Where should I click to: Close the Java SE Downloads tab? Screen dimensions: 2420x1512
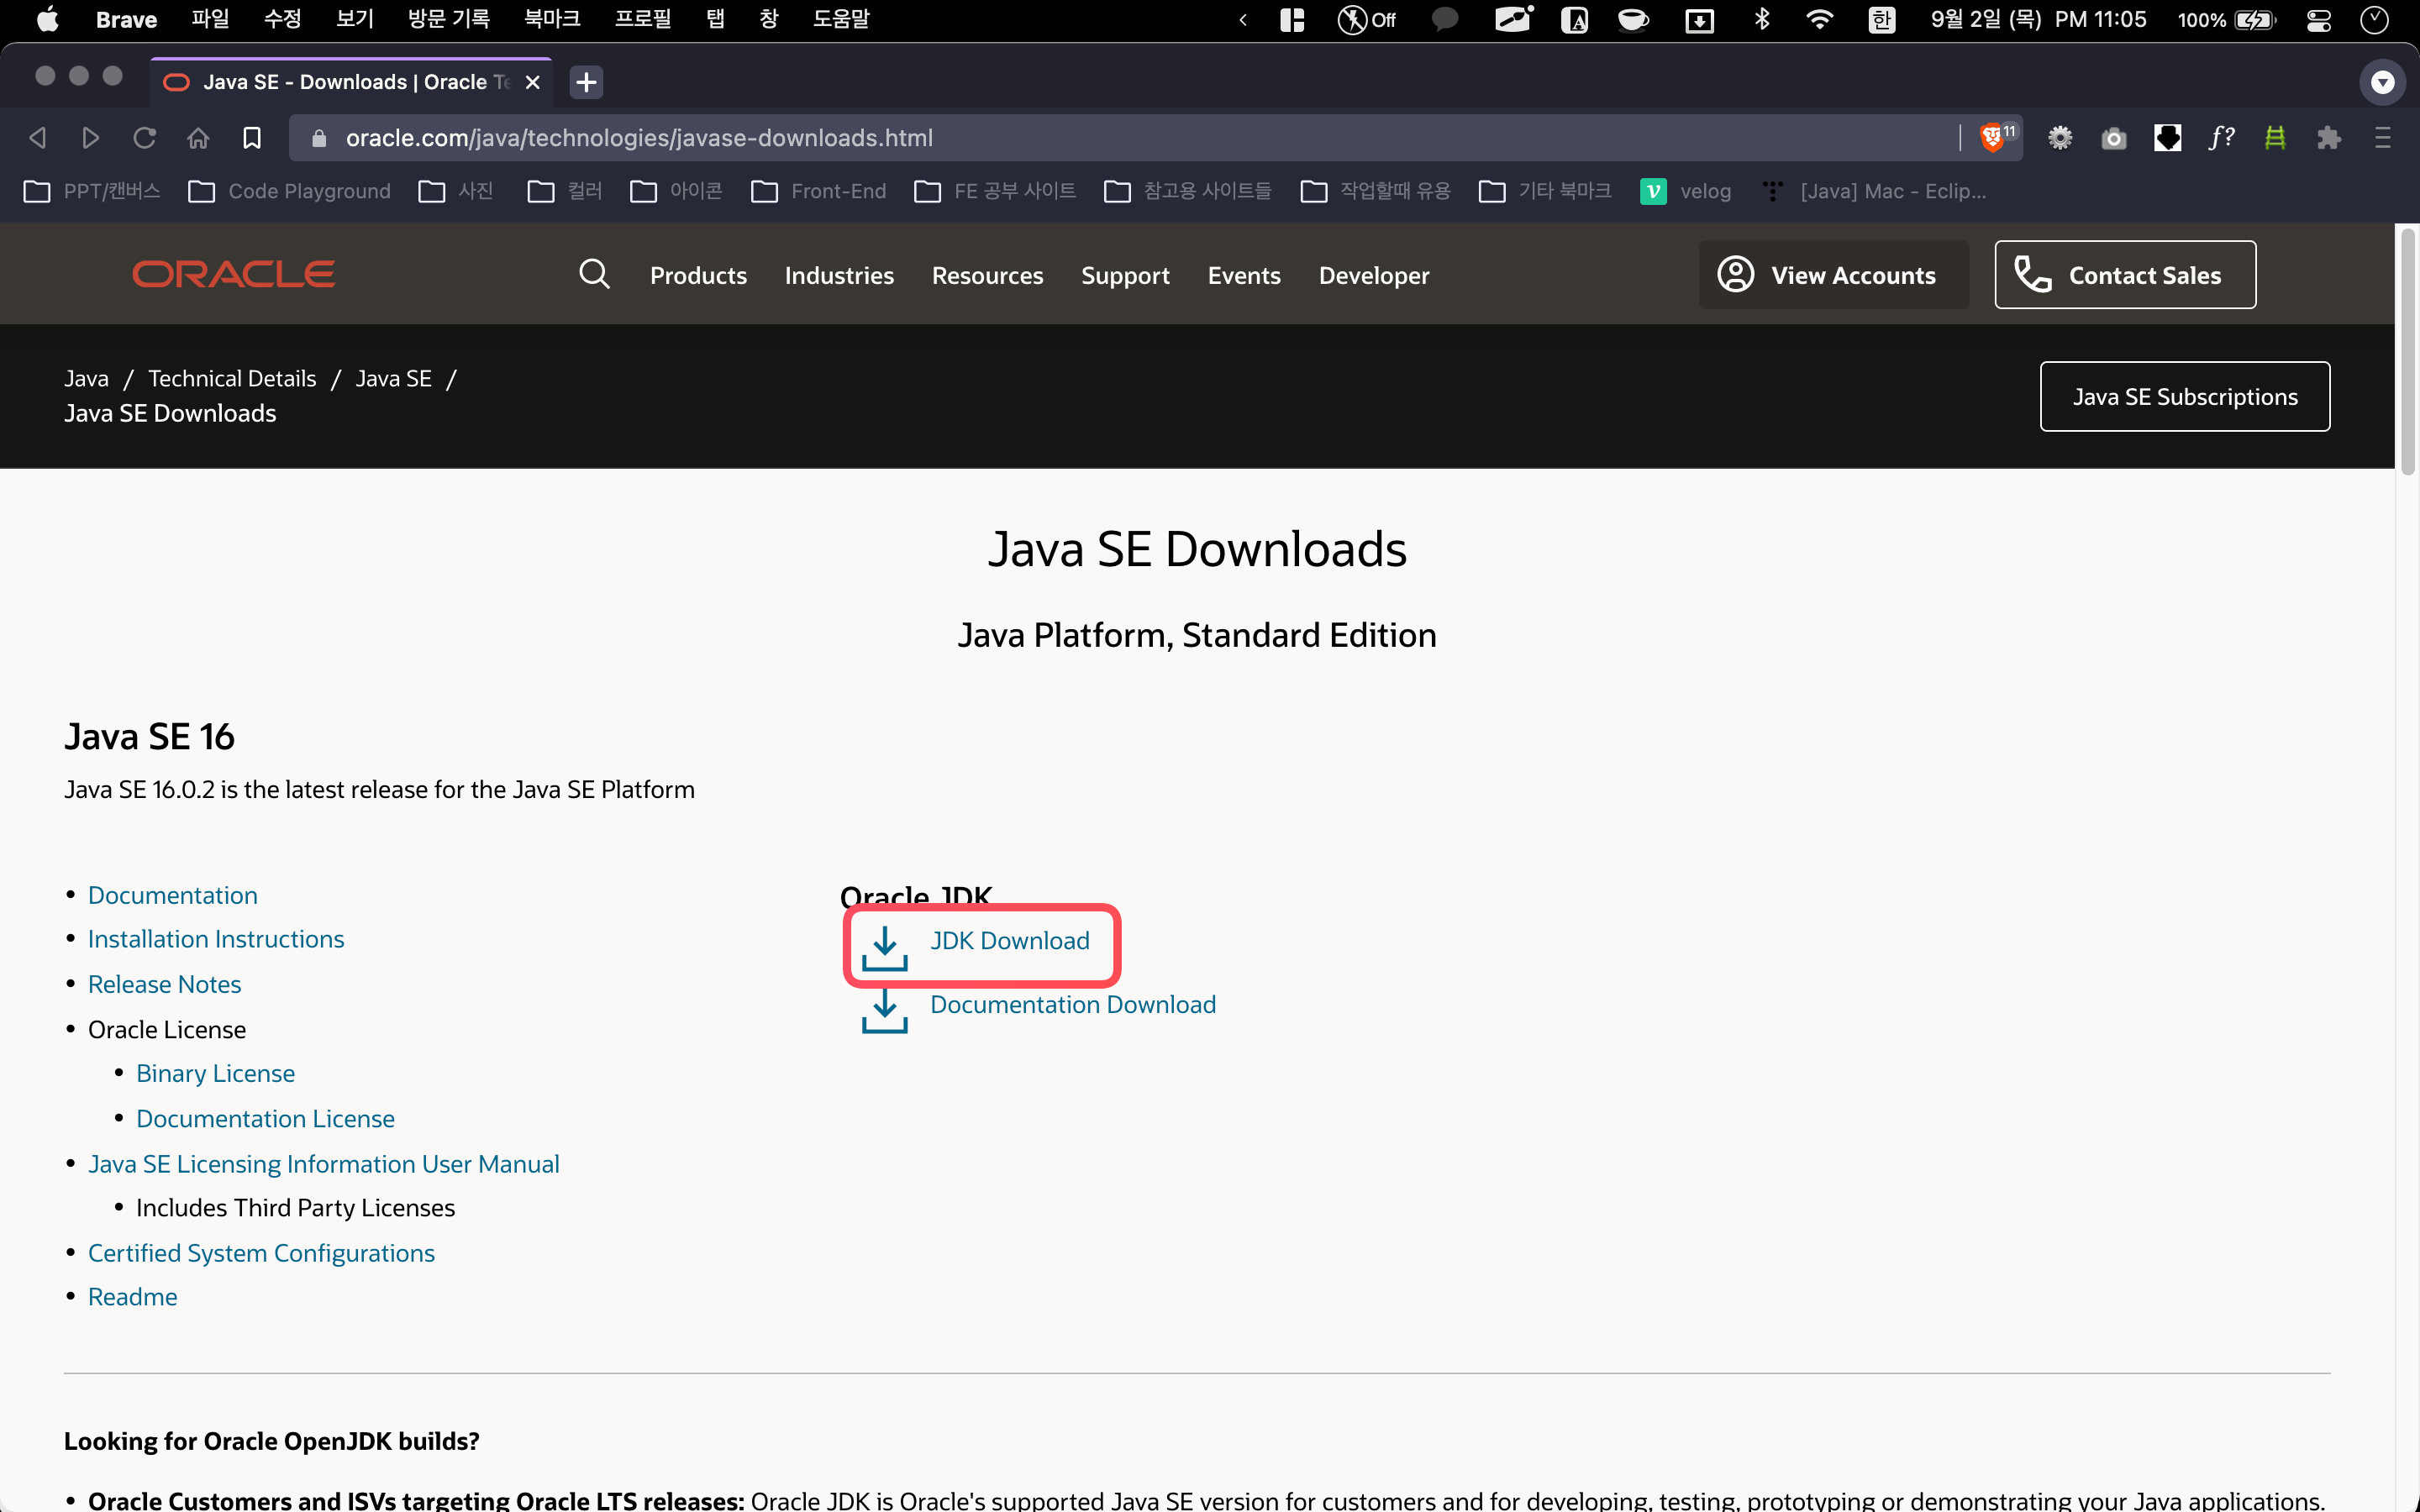pos(533,82)
